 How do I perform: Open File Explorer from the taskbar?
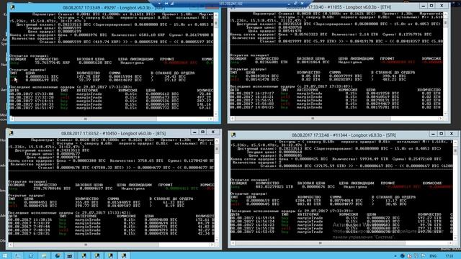point(44,256)
